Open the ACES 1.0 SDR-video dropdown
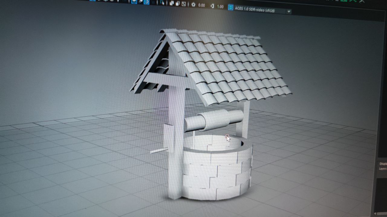The width and height of the screenshot is (387, 217). click(263, 10)
